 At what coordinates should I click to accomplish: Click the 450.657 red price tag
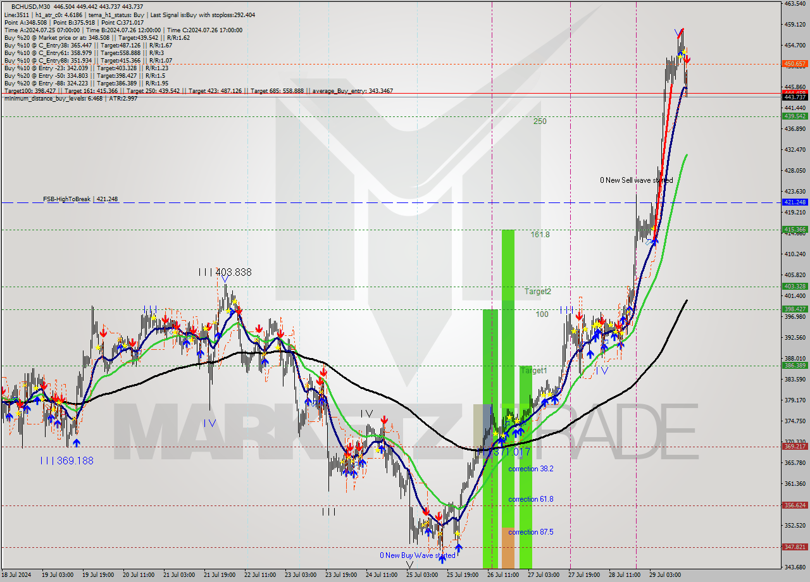coord(795,64)
